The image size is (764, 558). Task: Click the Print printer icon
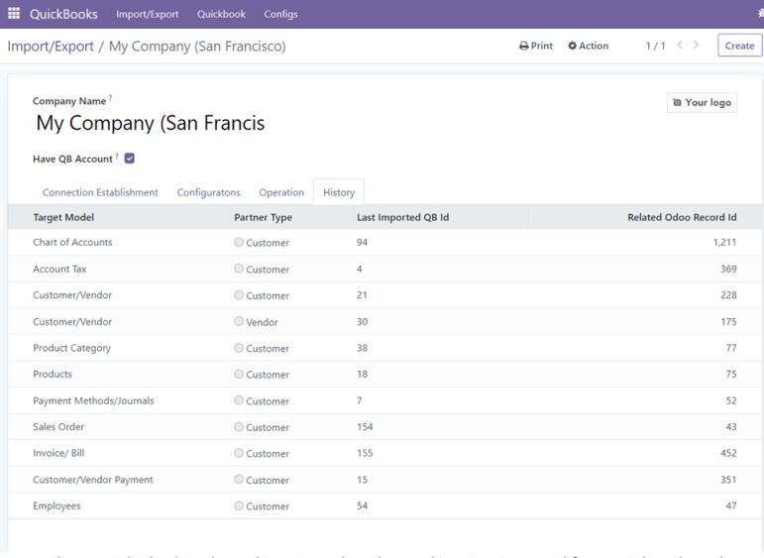(x=523, y=46)
